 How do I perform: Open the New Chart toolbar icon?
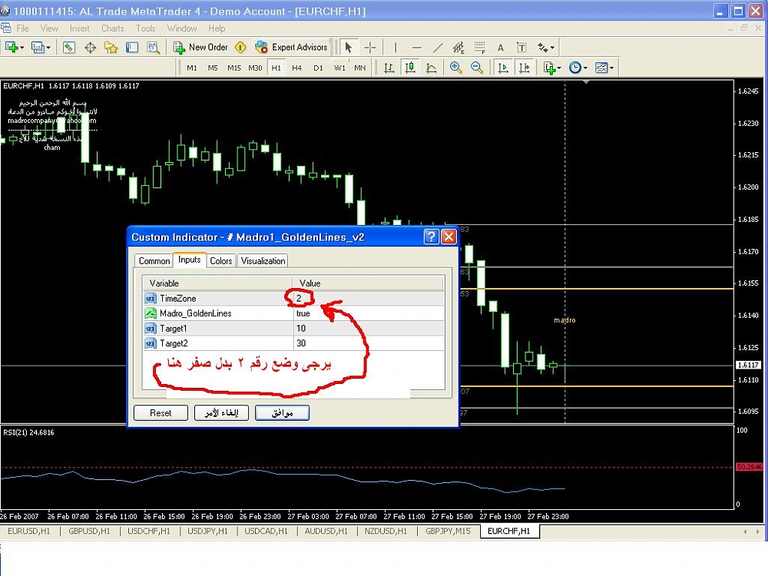click(x=12, y=48)
